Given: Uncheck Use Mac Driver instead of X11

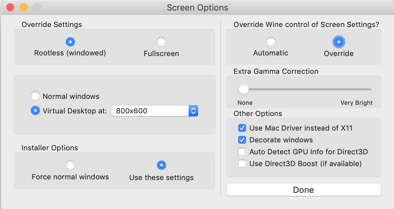Looking at the screenshot, I should tap(242, 128).
